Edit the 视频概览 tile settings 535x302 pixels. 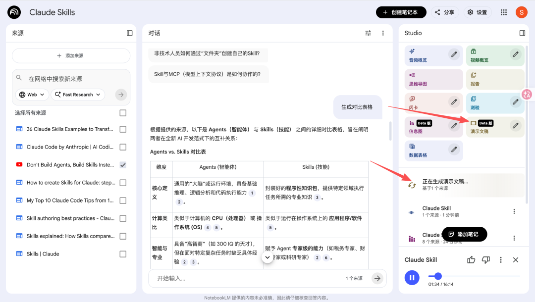(x=516, y=54)
